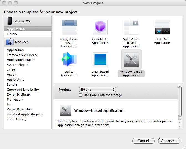Select Standard Apple Plug-ins item
Viewport: 186px width, 149px height.
tap(28, 114)
